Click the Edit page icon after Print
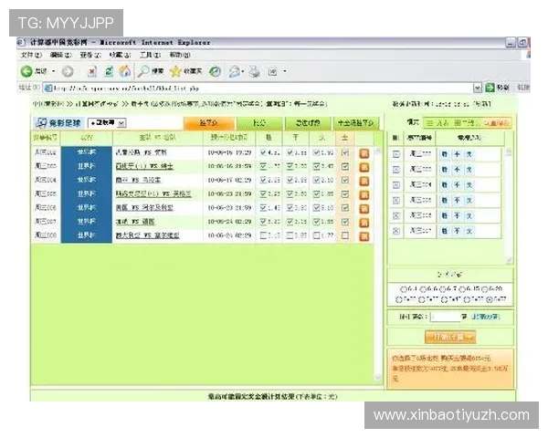 [272, 71]
